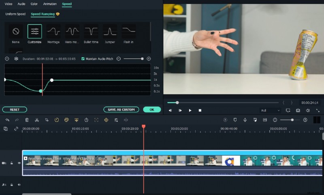Click SAVE AS CUSTOM button
This screenshot has height=195, width=324.
[121, 110]
